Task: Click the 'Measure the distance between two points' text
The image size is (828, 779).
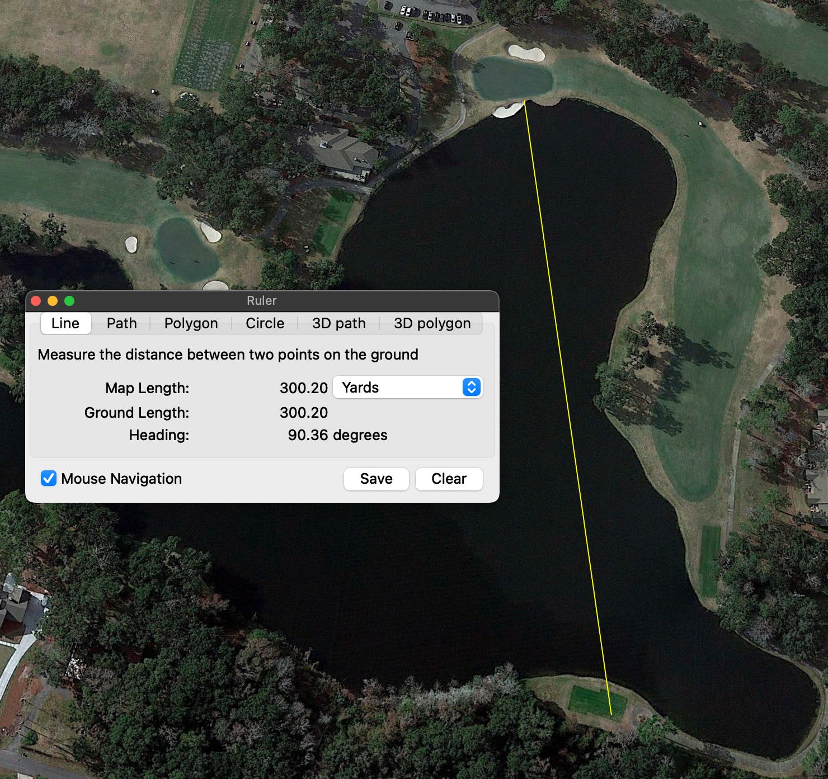Action: tap(228, 355)
